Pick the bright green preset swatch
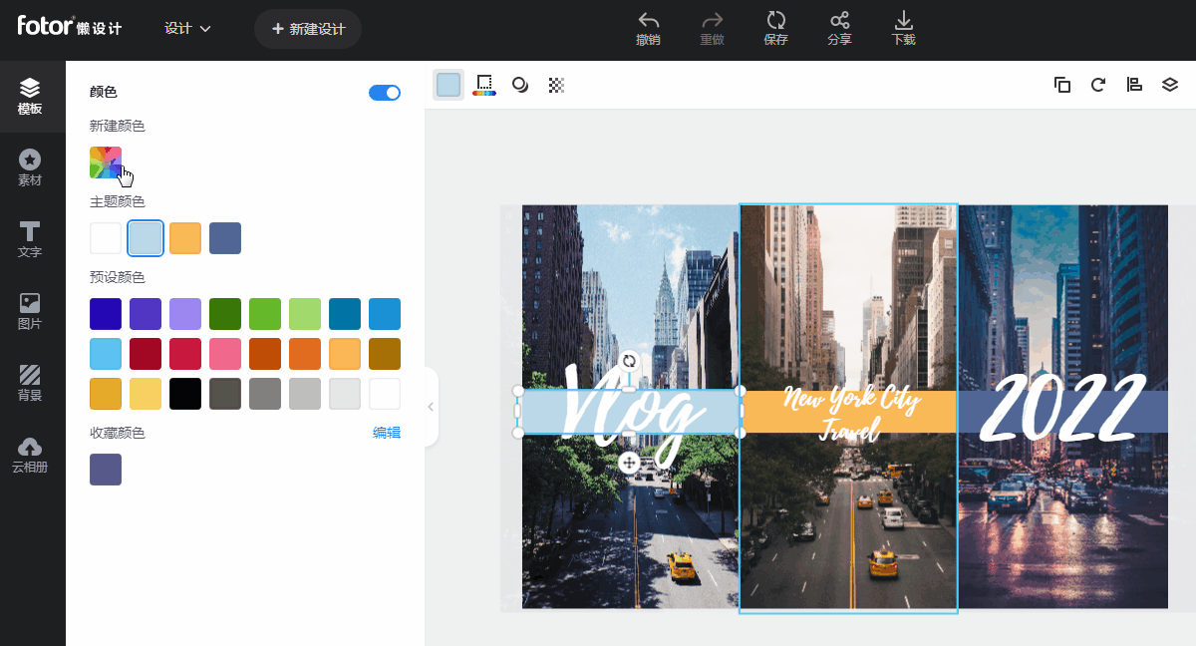 [x=265, y=314]
